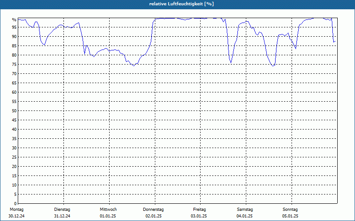Click the y-axis value '60'

pos(14,92)
